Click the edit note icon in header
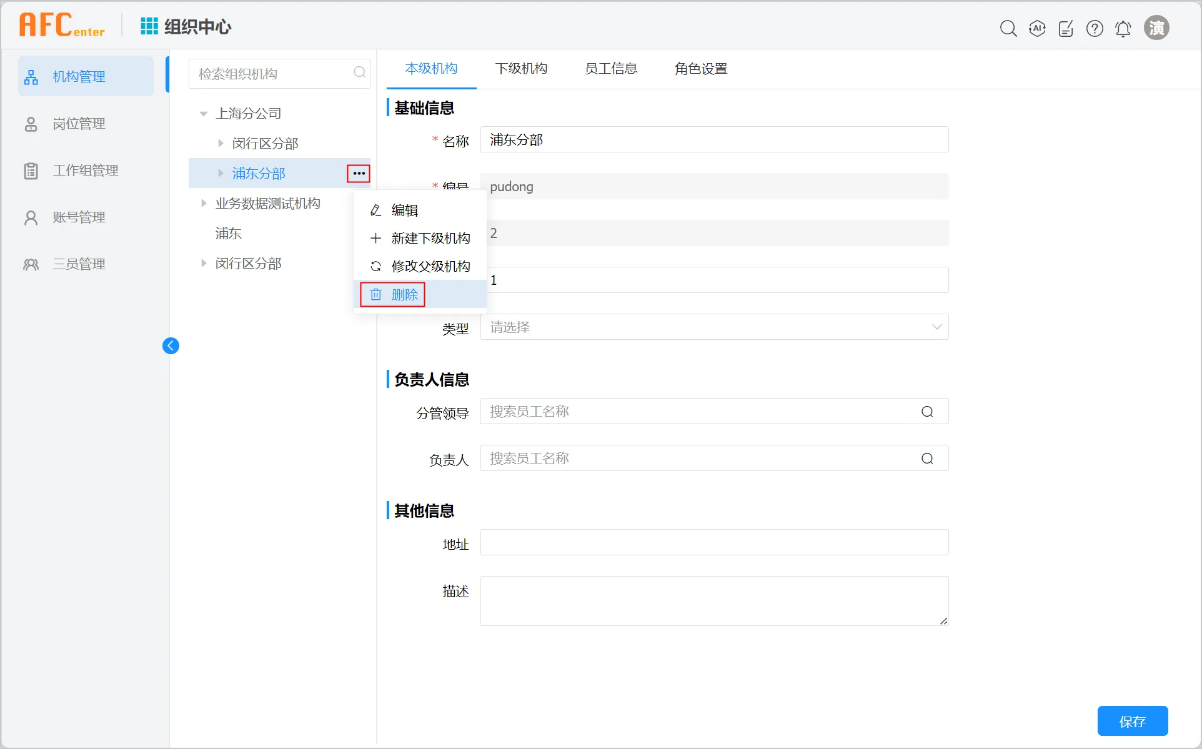1202x749 pixels. click(1066, 28)
